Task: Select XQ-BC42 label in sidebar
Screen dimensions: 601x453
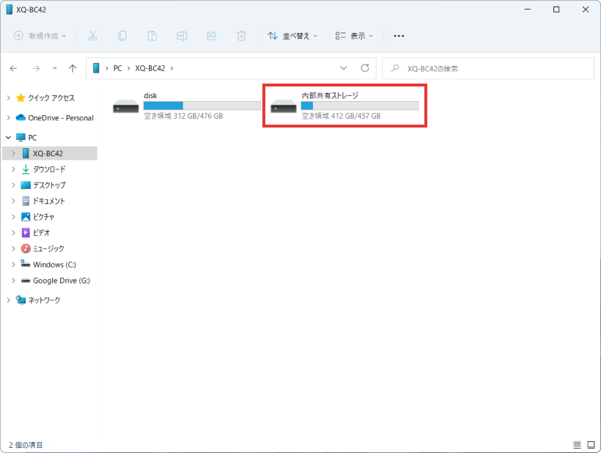Action: click(48, 153)
